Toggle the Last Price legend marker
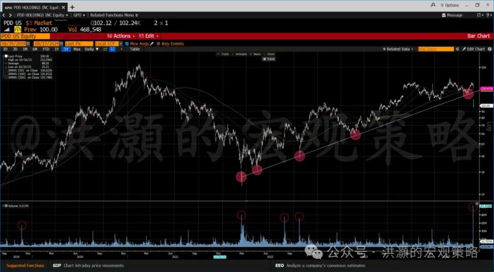This screenshot has width=494, height=272. click(6, 56)
